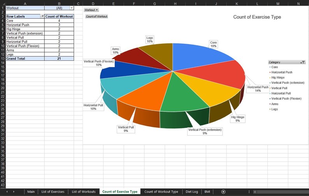Select column A header

[25, 4]
